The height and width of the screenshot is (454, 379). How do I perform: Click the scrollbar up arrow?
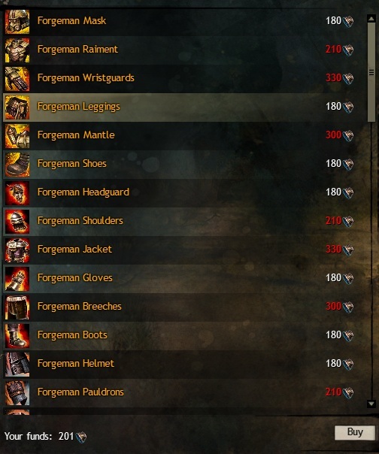tap(371, 19)
